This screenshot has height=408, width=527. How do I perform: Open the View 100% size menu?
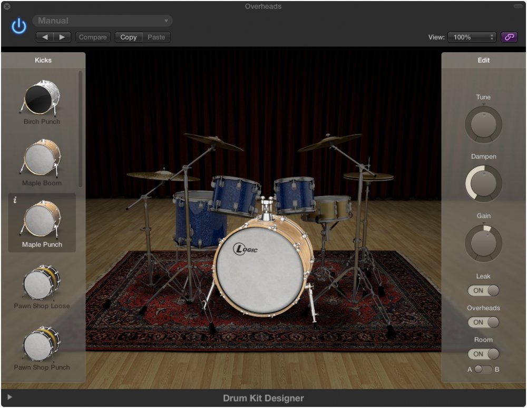pyautogui.click(x=472, y=37)
